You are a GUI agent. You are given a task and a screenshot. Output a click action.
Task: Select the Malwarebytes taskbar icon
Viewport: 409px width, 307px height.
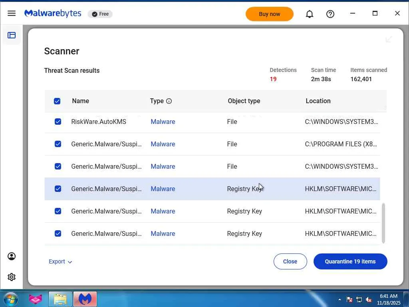click(x=85, y=299)
